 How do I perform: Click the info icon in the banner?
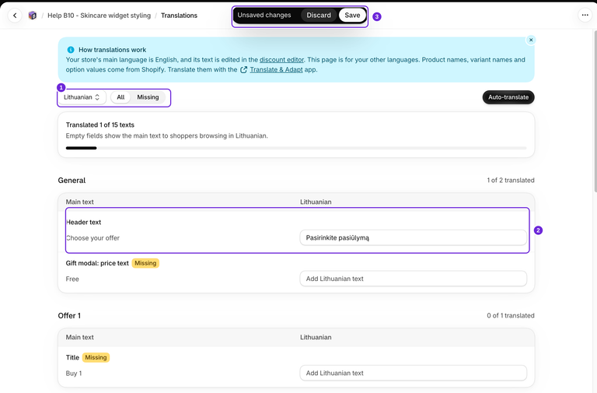coord(71,50)
